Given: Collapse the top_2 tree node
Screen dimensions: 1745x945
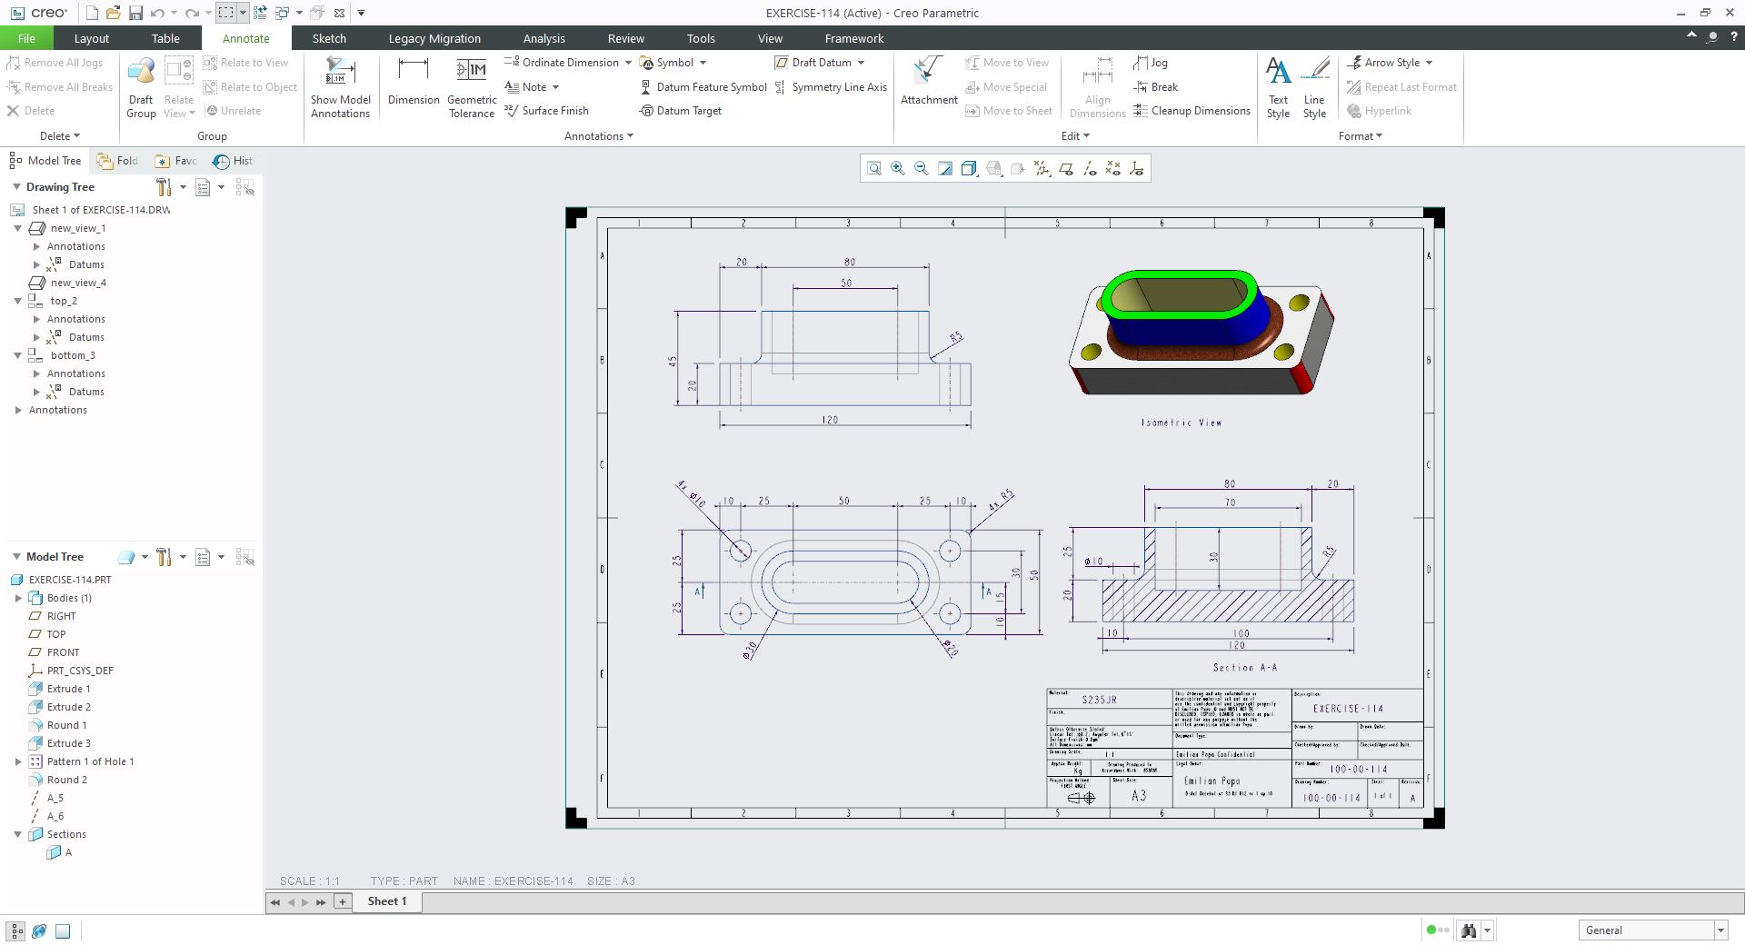Looking at the screenshot, I should click(x=18, y=301).
